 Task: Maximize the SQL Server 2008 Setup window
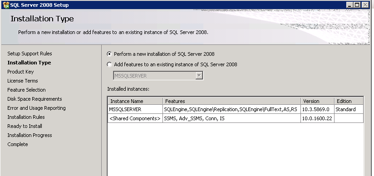357,5
